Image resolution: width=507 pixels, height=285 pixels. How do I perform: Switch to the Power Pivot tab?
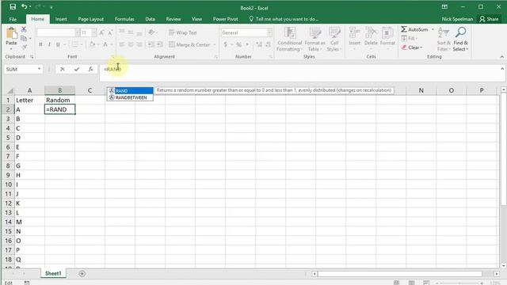225,19
